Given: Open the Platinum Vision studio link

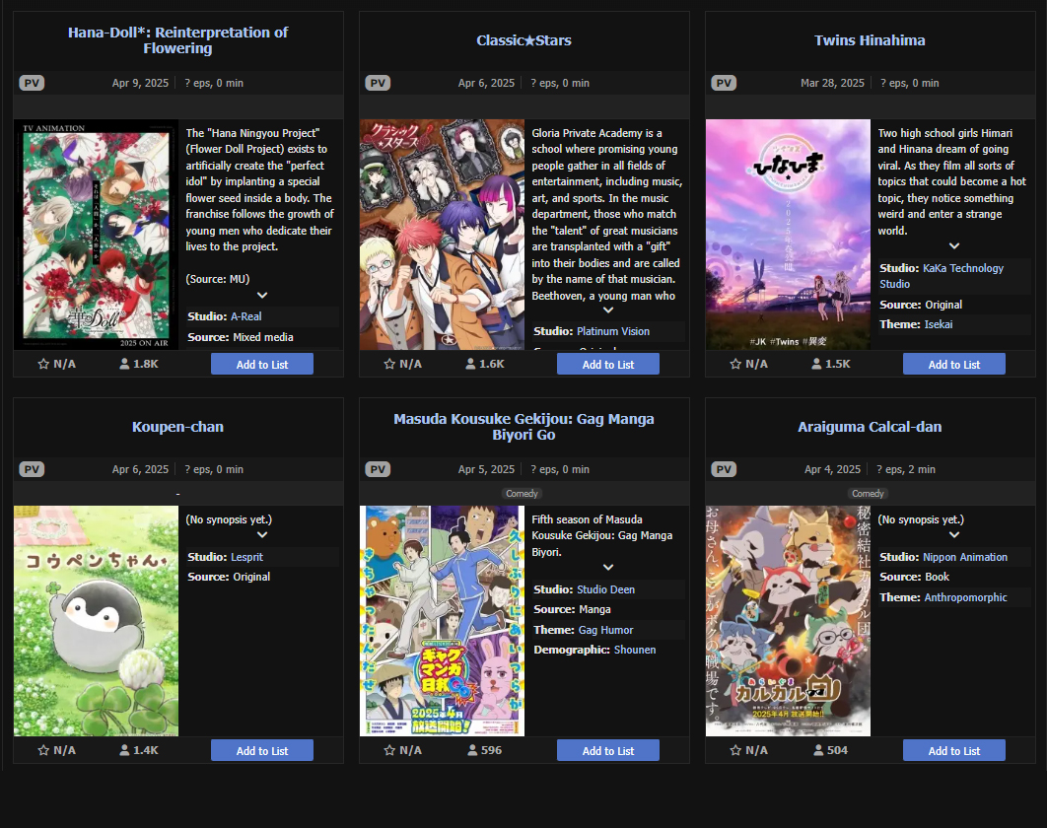Looking at the screenshot, I should tap(613, 331).
